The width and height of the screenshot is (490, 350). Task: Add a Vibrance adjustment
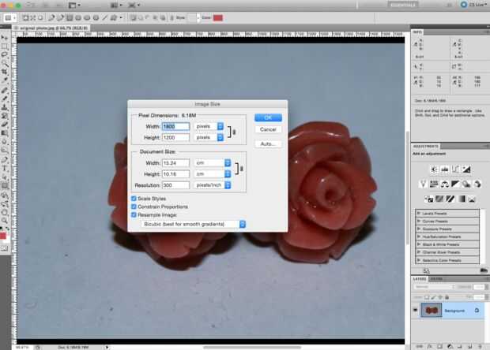[x=423, y=184]
